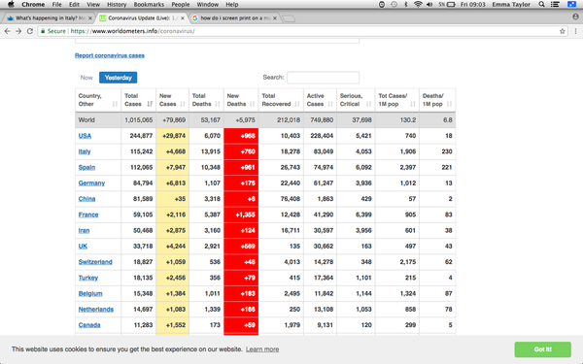Open the UK country link
The height and width of the screenshot is (364, 583).
pyautogui.click(x=83, y=247)
